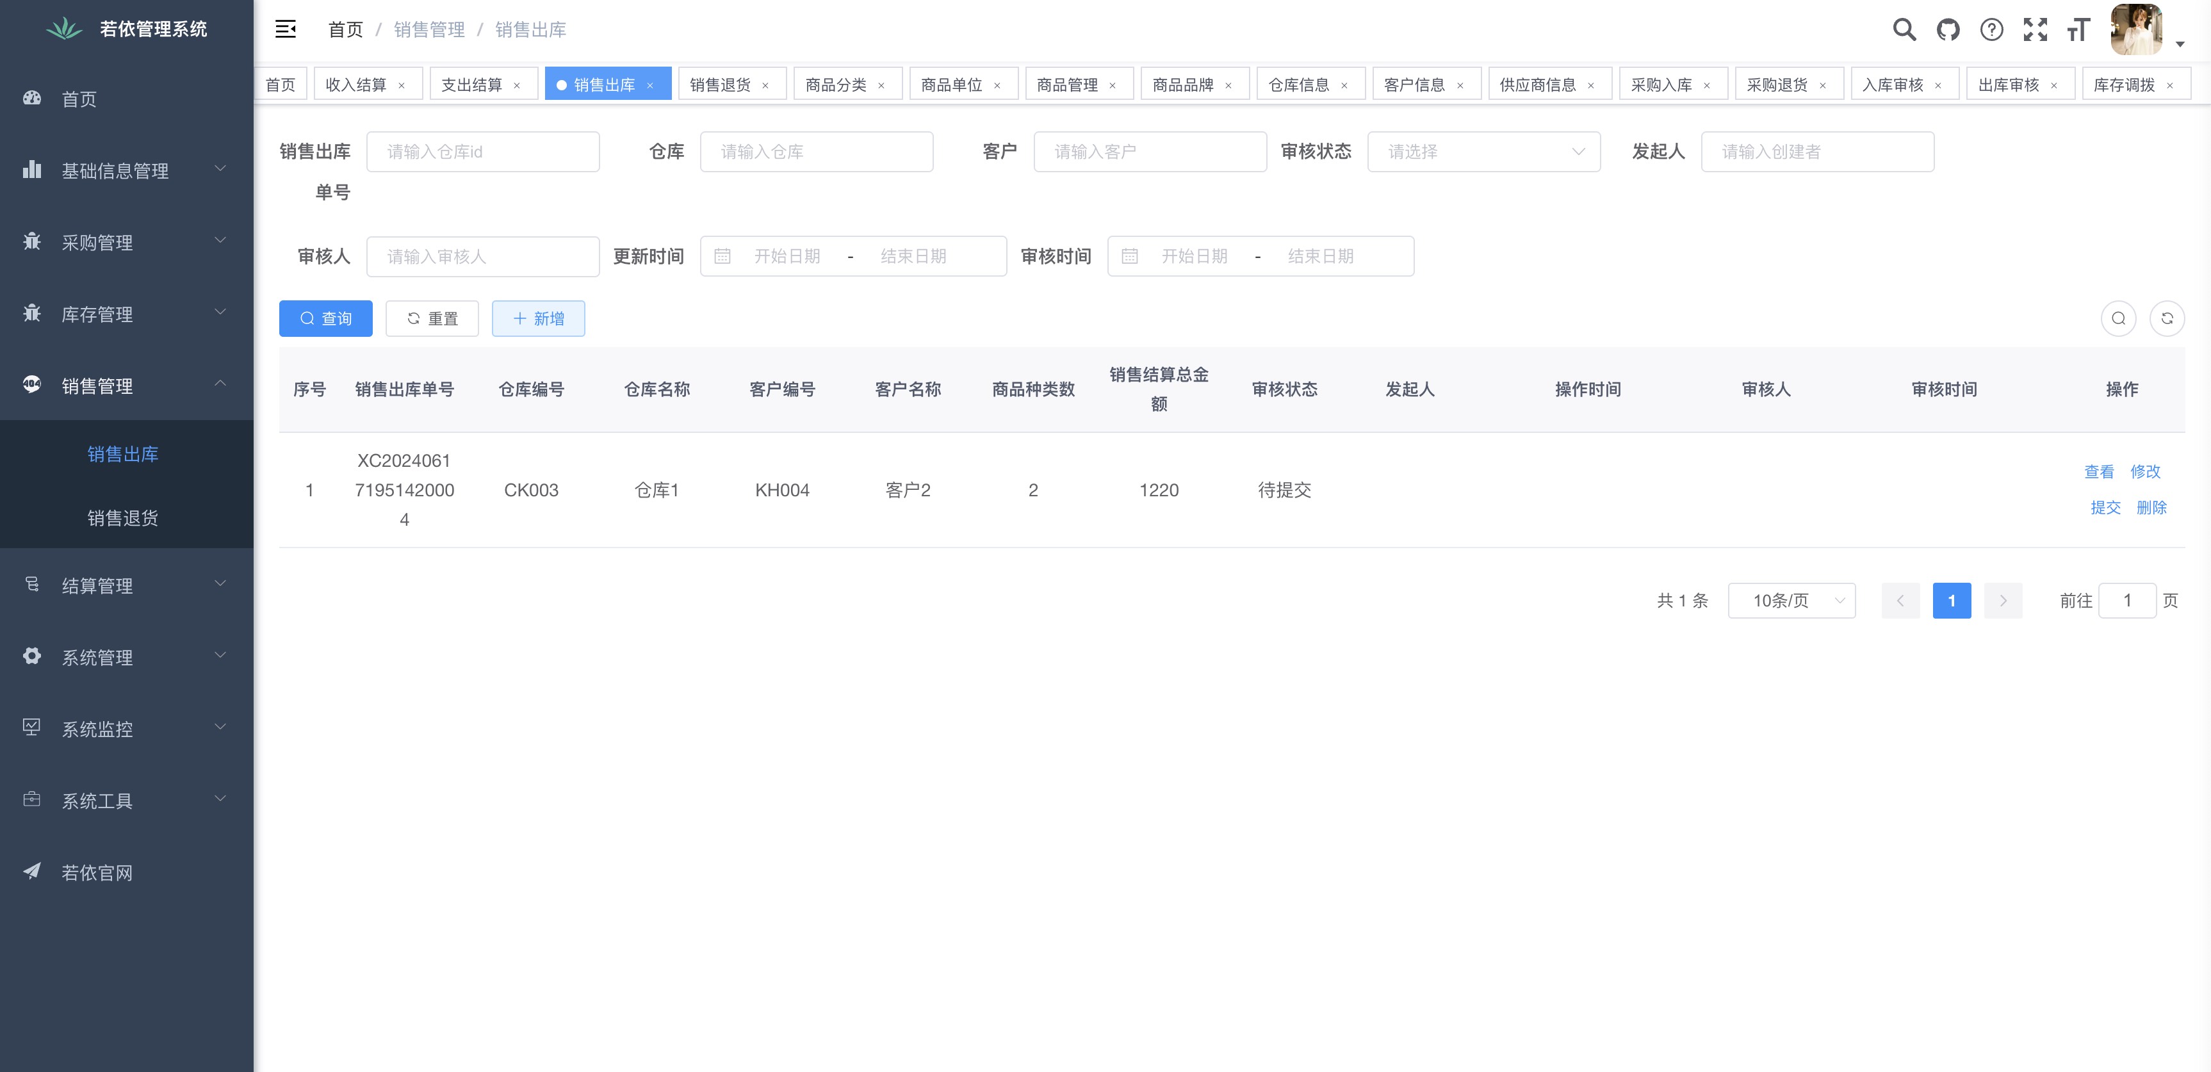Close the 支出结算 tab
2211x1072 pixels.
click(x=517, y=85)
